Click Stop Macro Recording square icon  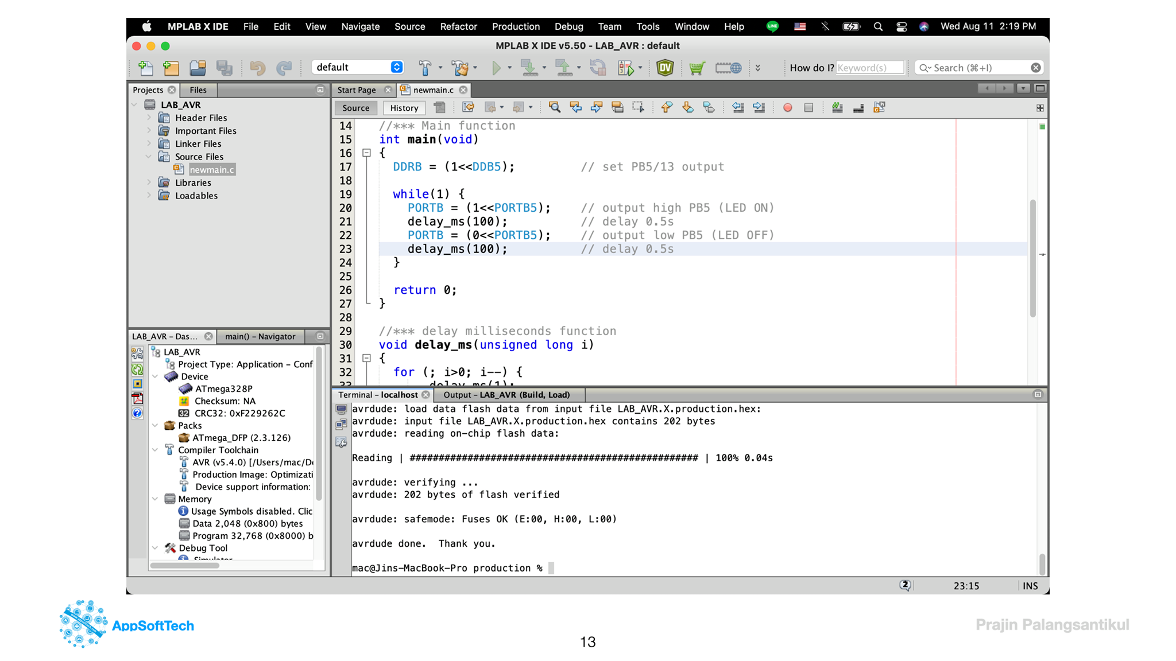808,107
